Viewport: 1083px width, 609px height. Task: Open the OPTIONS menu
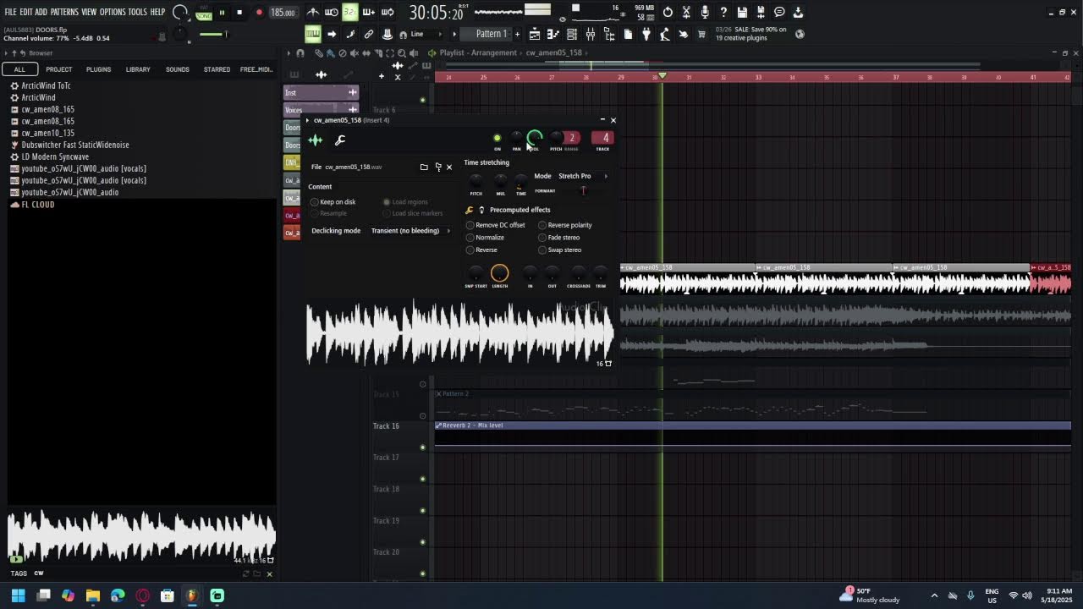[x=113, y=12]
